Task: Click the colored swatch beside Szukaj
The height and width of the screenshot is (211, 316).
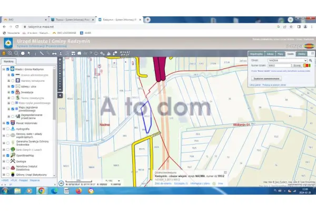Action: (x=307, y=65)
